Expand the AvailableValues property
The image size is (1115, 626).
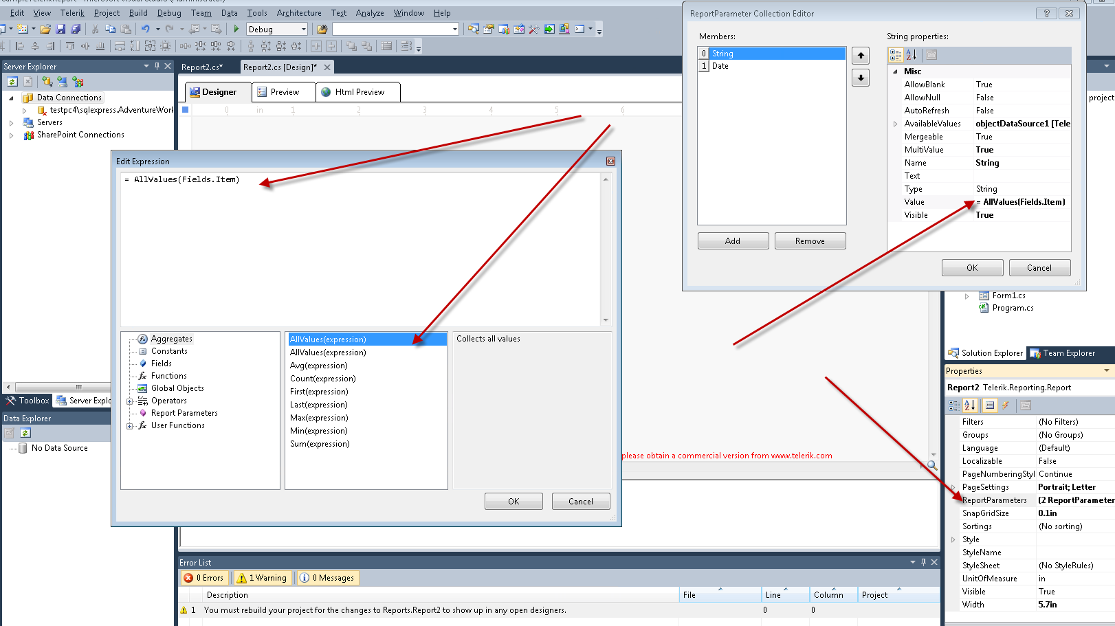tap(895, 124)
